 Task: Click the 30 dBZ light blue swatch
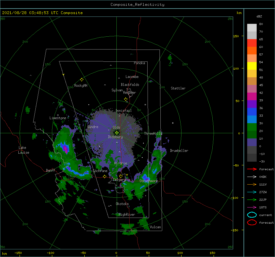252,119
